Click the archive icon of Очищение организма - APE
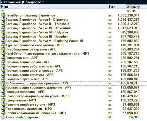This screenshot has width=147, height=121. pos(3,79)
